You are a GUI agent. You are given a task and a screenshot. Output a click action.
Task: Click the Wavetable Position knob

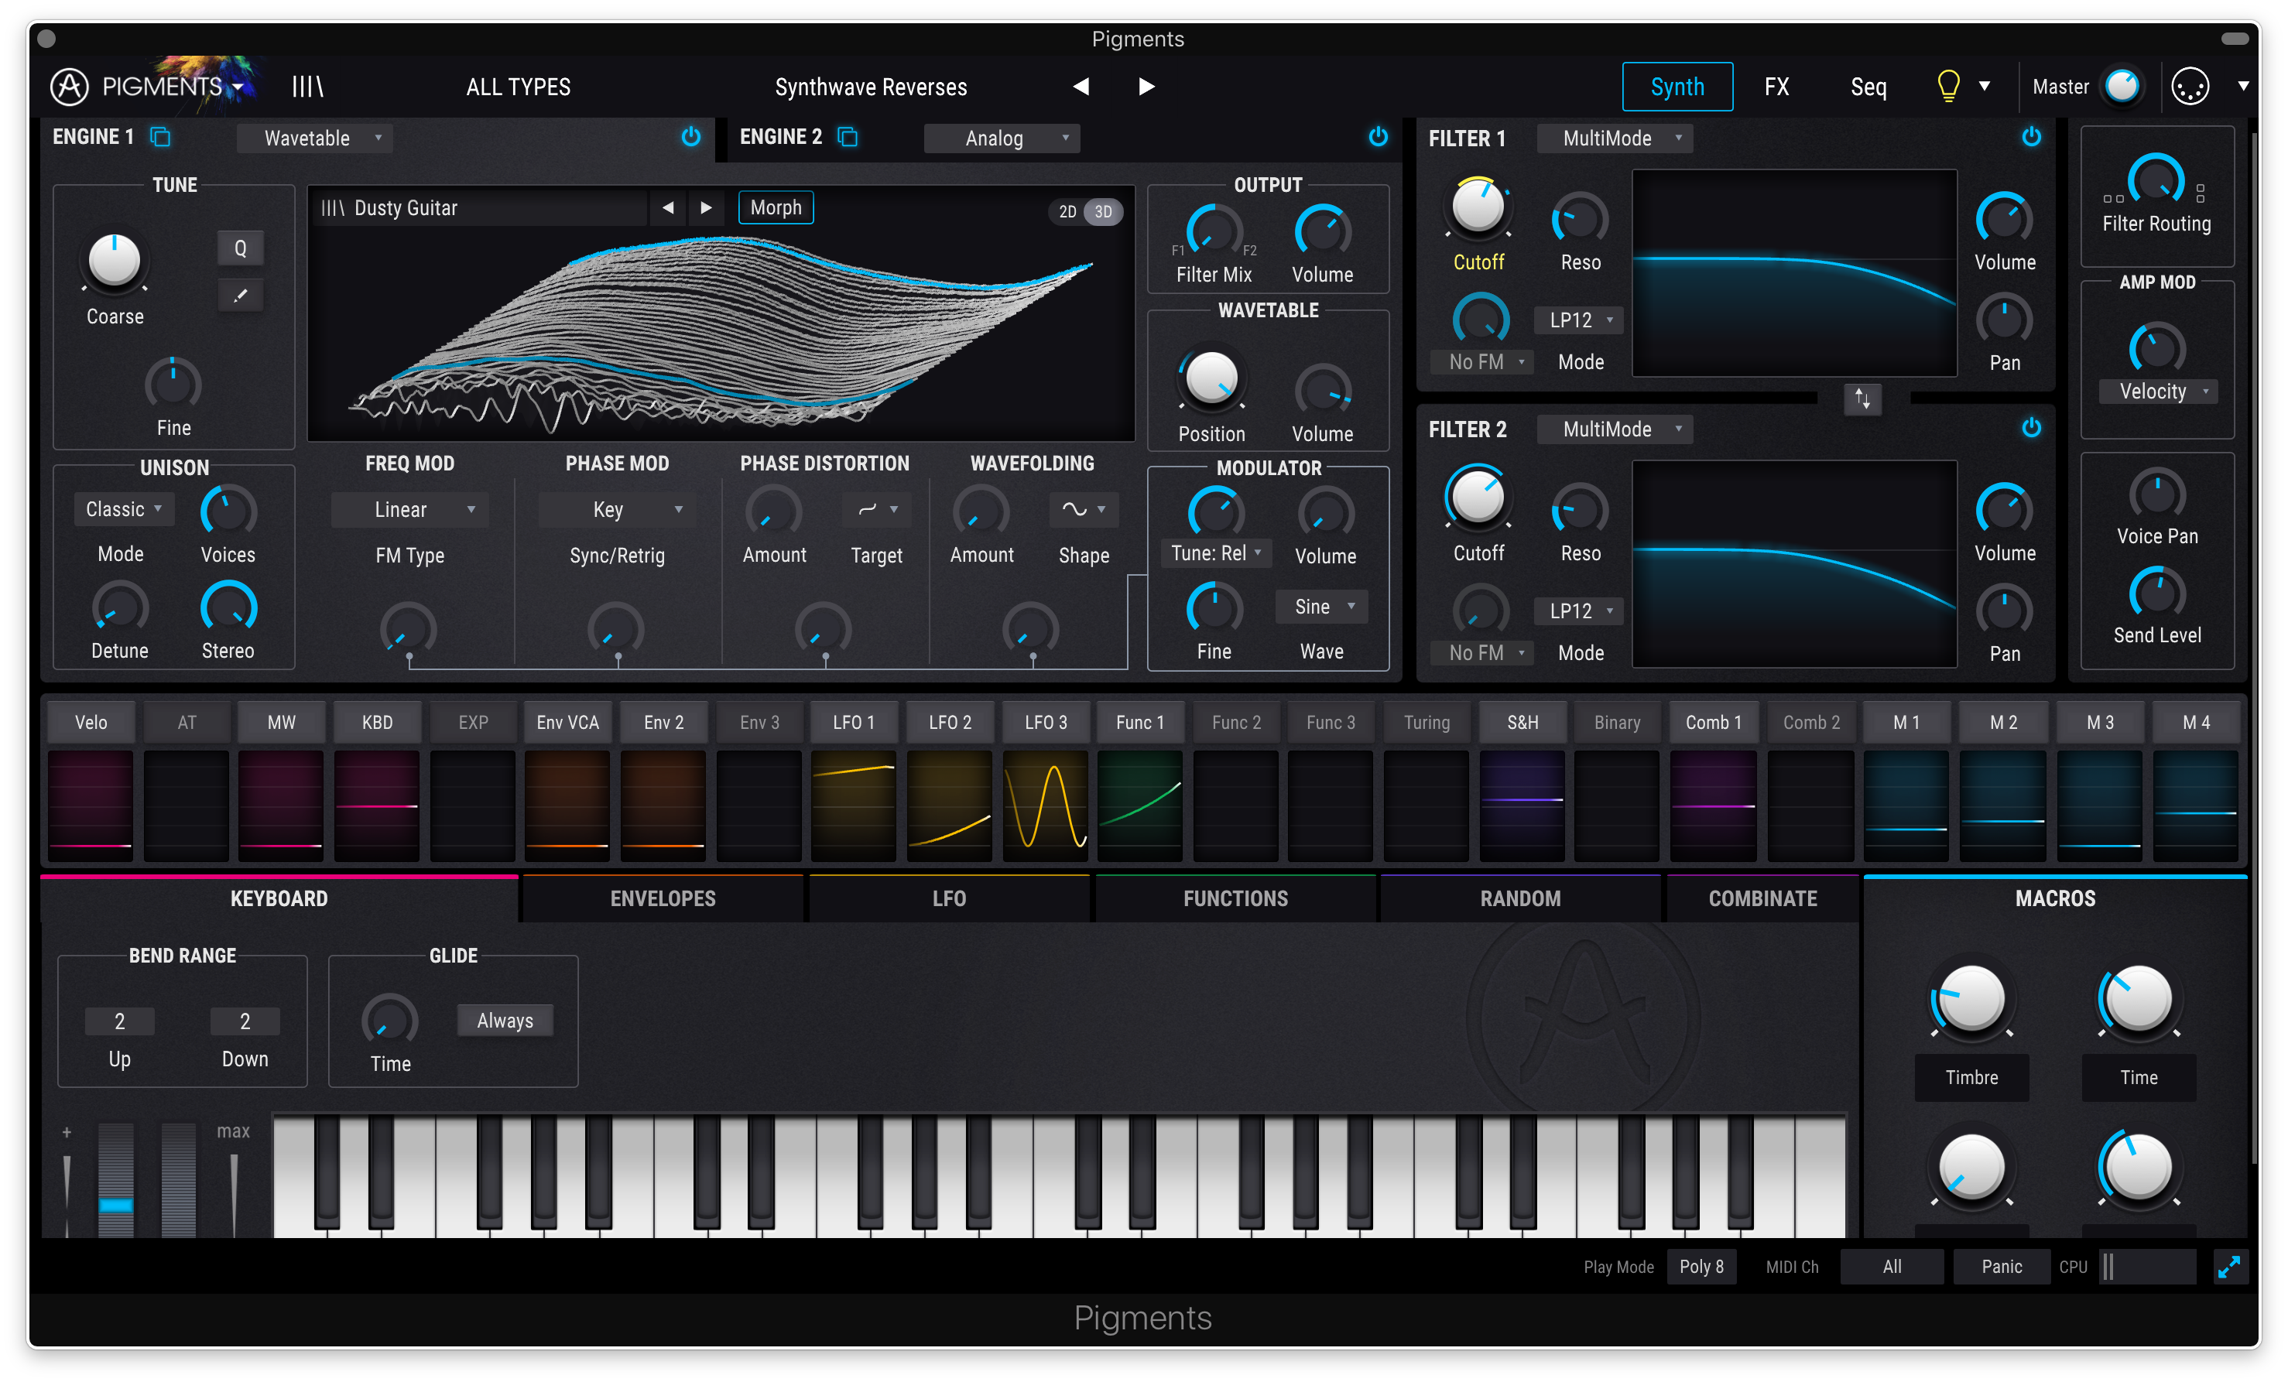(x=1211, y=378)
